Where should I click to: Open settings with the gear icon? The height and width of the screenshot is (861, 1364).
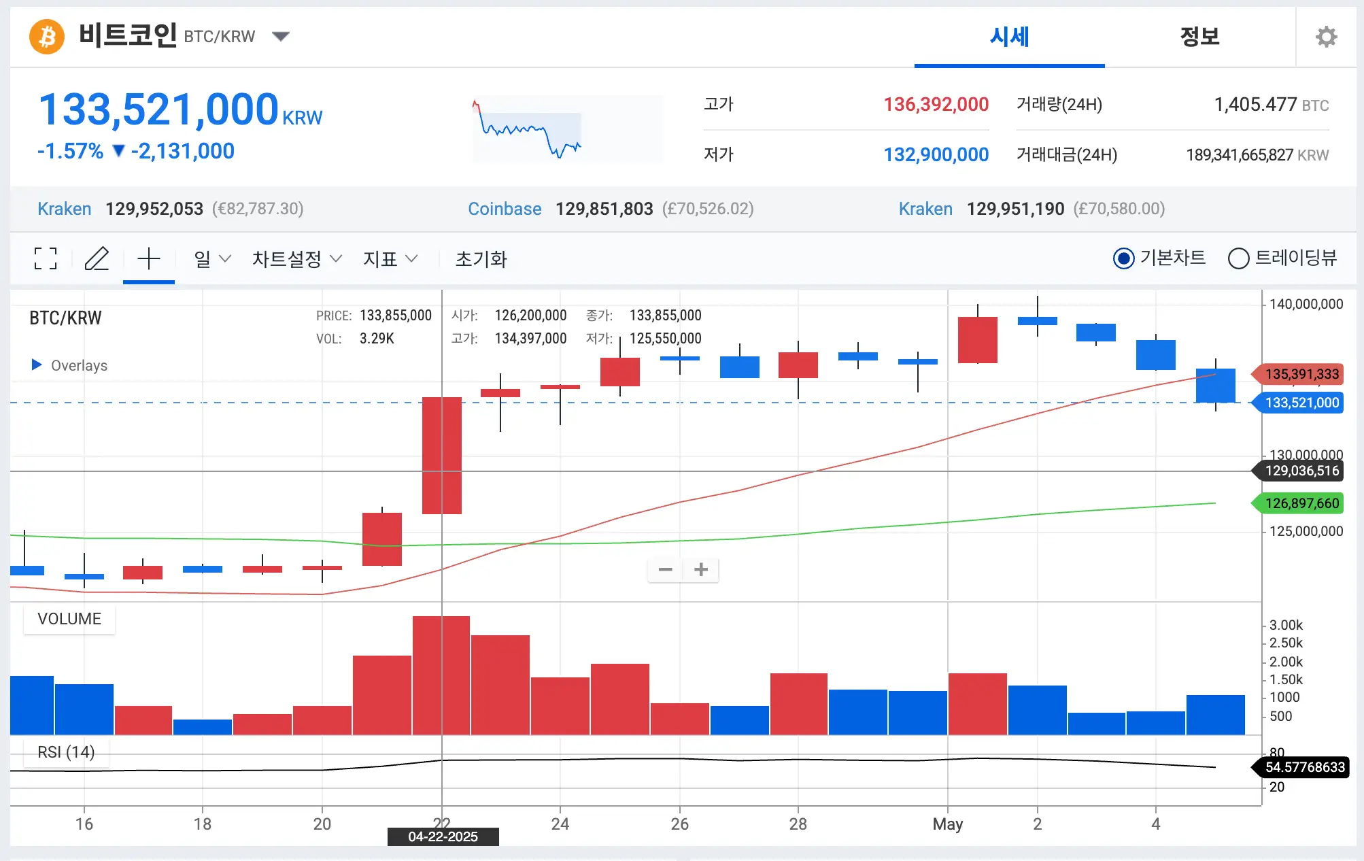click(x=1325, y=37)
